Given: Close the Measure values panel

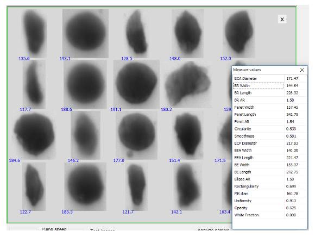Looking at the screenshot, I should click(x=302, y=70).
